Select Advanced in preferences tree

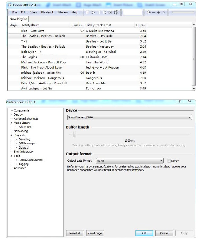[x=20, y=168]
